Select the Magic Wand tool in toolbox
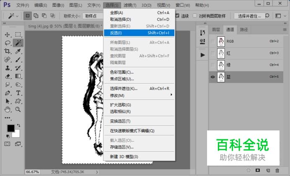The width and height of the screenshot is (290, 176). tap(18, 43)
